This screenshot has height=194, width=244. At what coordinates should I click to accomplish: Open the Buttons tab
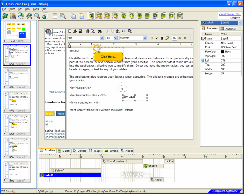(111, 151)
